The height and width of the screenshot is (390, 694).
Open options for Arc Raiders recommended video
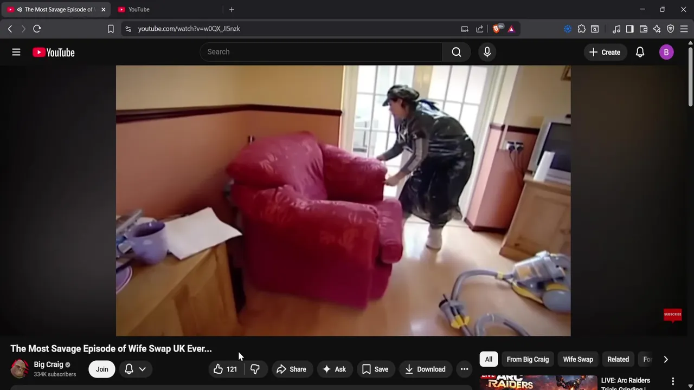pos(673,381)
